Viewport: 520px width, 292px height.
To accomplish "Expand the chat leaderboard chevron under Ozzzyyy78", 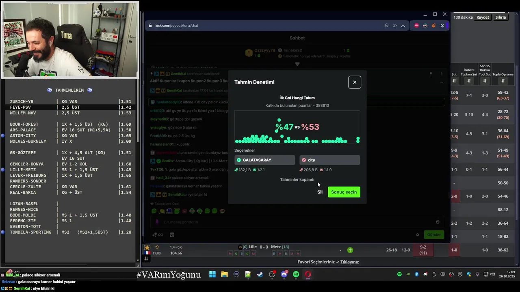I will click(x=297, y=64).
